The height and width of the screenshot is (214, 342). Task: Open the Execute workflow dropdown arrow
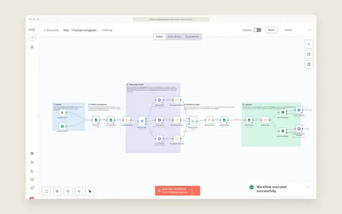click(x=196, y=190)
